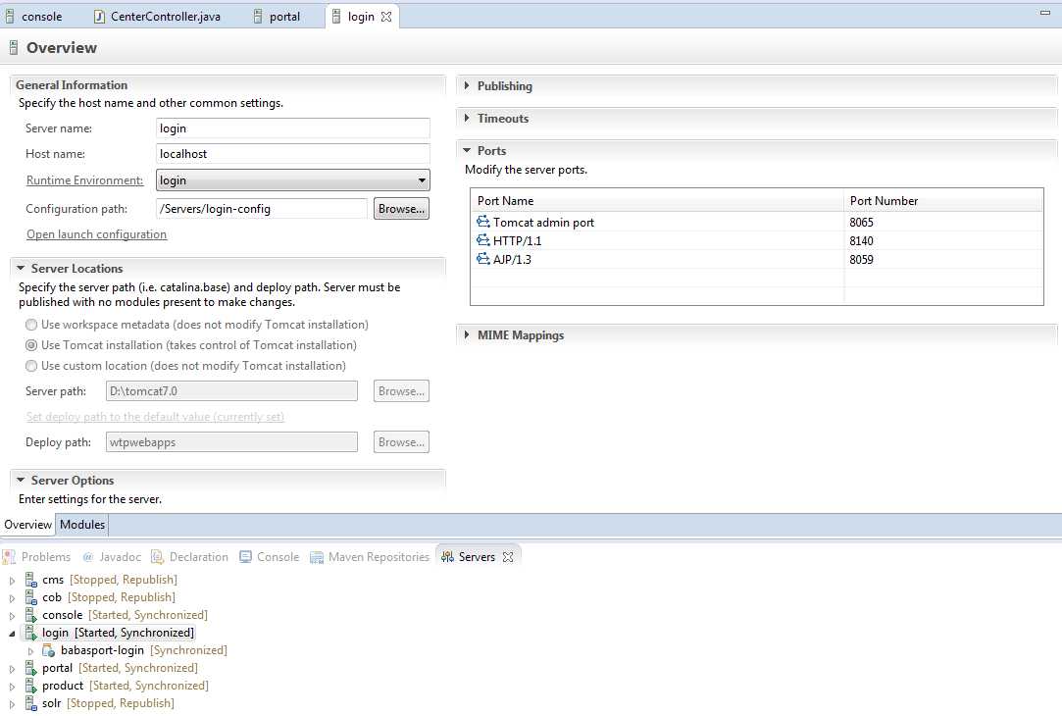Click the Port Number column header

(943, 200)
